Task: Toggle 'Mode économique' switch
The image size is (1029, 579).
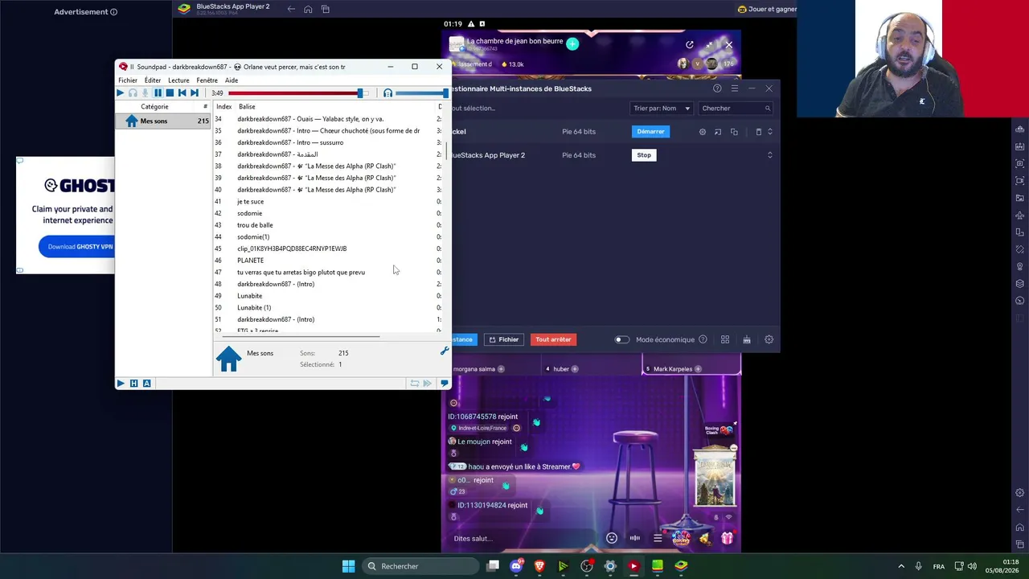Action: (x=622, y=339)
